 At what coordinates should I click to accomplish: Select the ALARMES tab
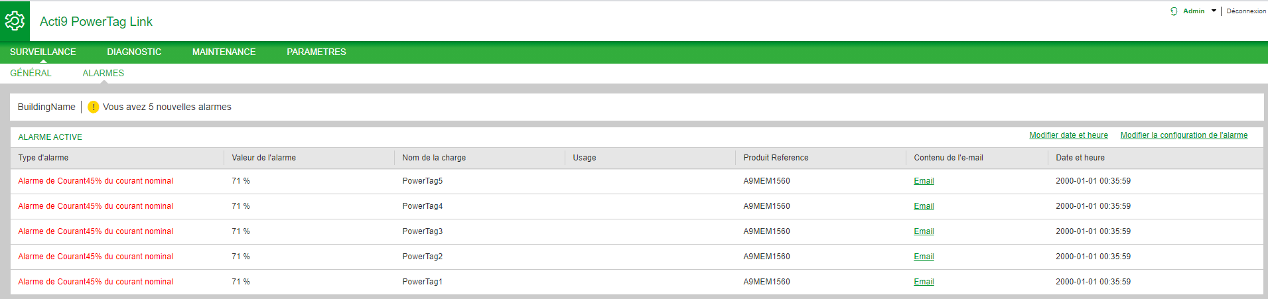104,73
